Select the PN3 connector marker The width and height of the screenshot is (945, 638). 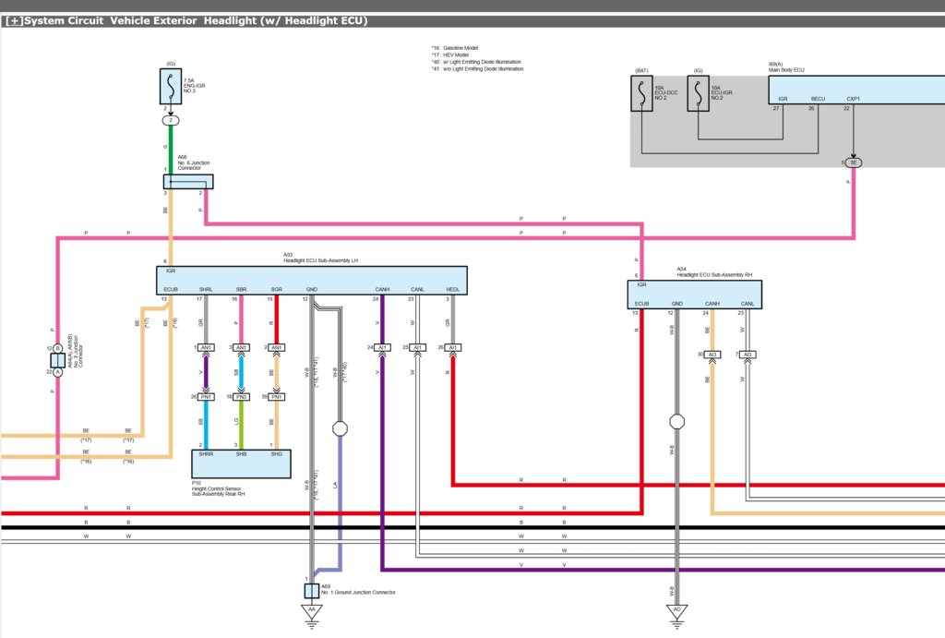[x=241, y=397]
